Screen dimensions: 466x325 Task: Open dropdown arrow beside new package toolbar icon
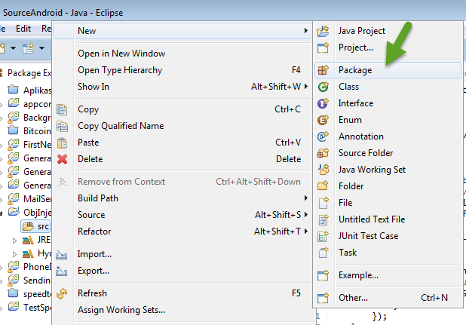tap(41, 48)
